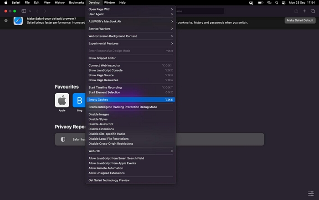Go back with the back arrow

(37, 11)
